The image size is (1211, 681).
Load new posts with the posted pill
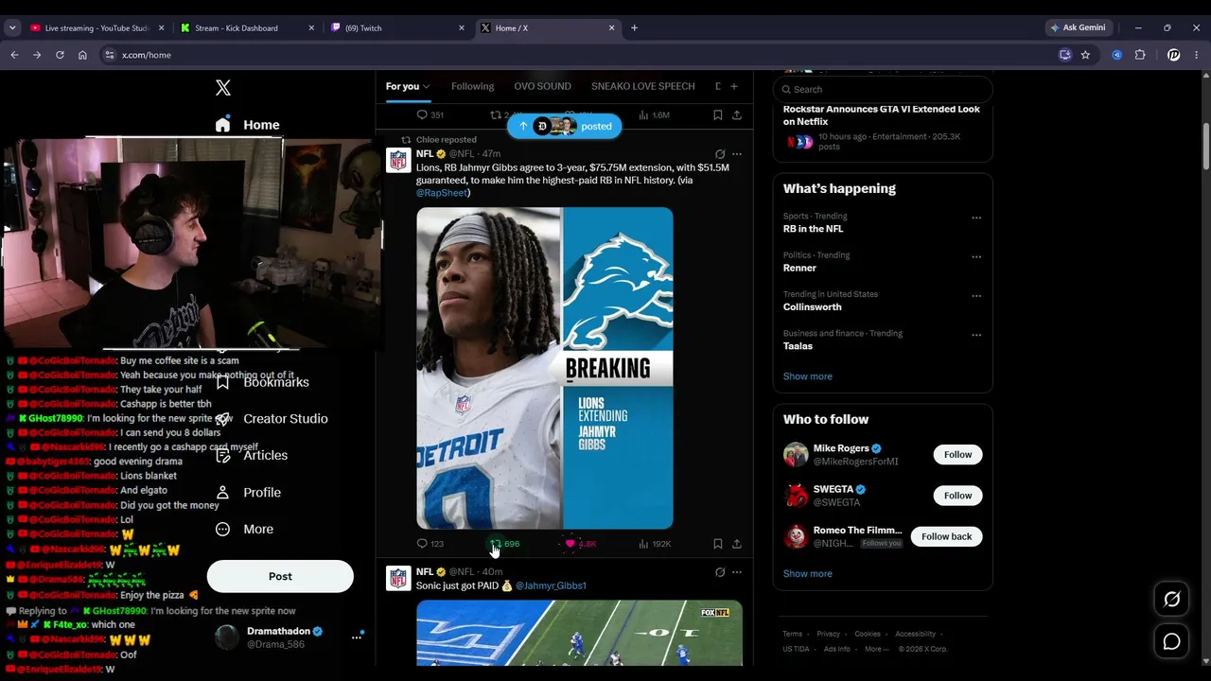pyautogui.click(x=565, y=126)
